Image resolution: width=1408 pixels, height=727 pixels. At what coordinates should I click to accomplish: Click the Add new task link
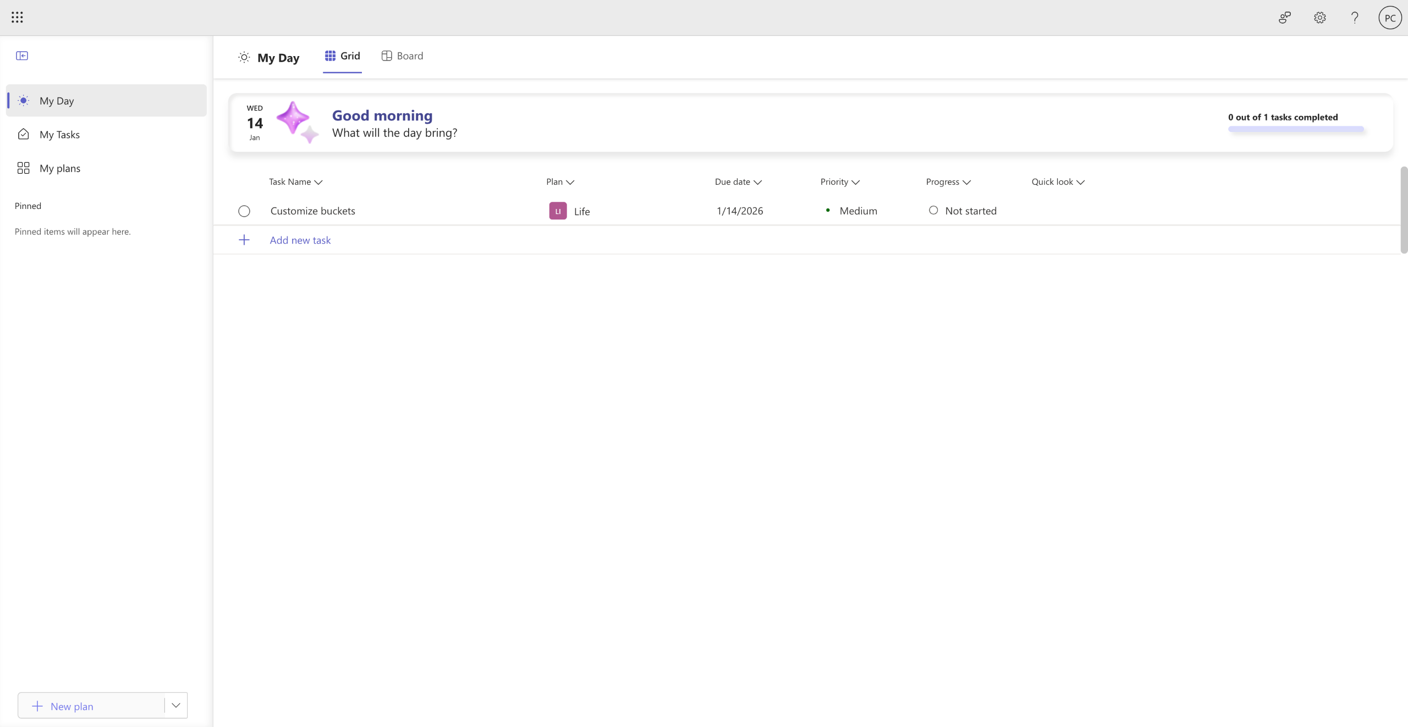pyautogui.click(x=300, y=240)
